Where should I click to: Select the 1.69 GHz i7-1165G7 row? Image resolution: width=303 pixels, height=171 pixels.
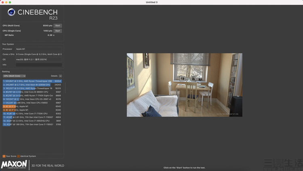[32, 125]
